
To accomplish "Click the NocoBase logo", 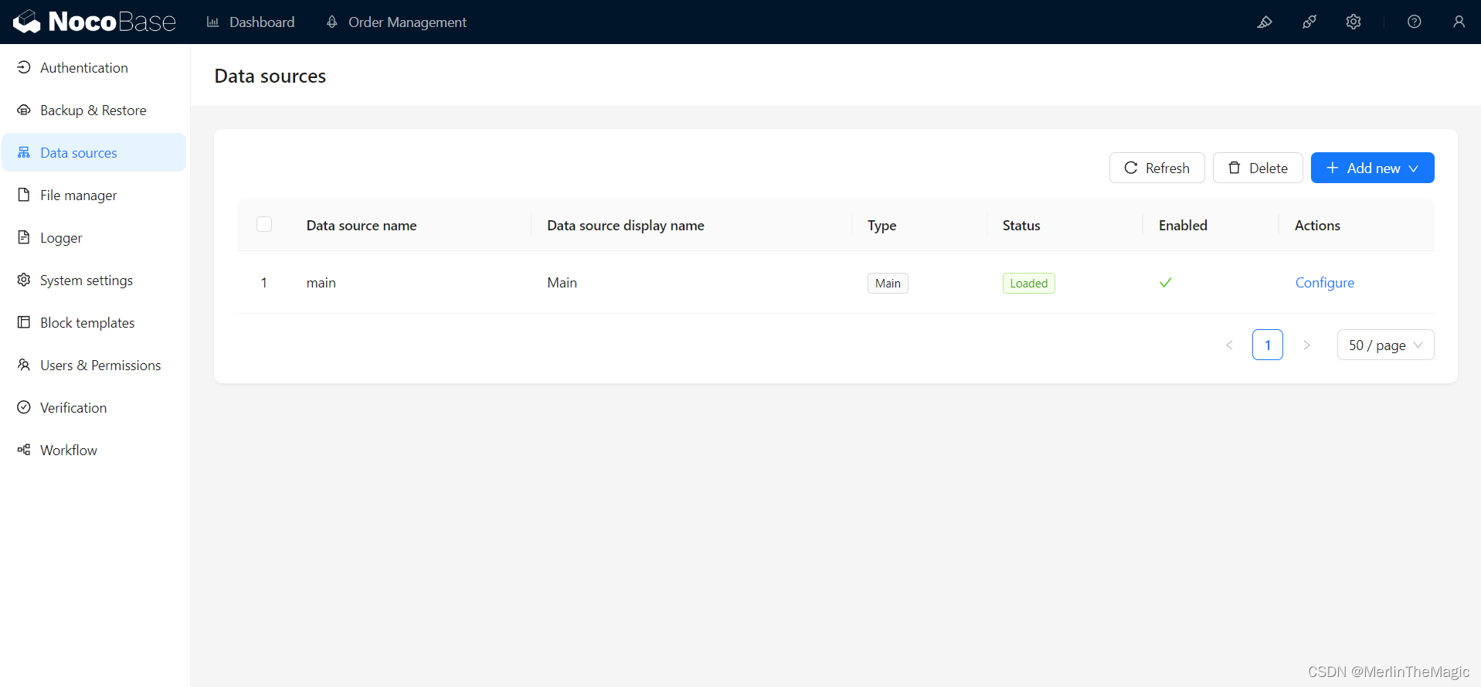I will [x=94, y=22].
